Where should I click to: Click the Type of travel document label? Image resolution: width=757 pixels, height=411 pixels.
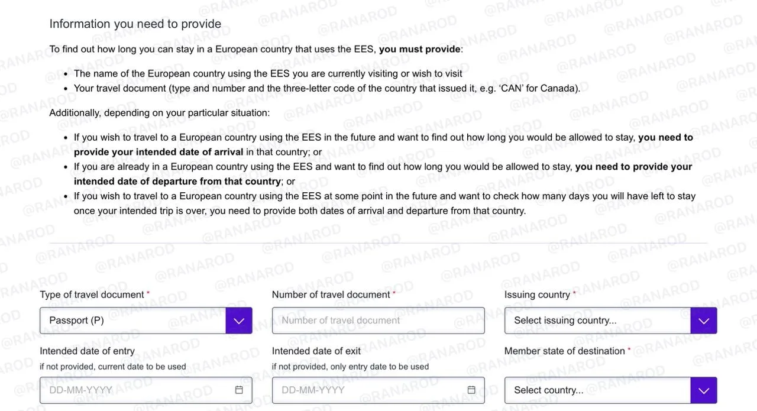(x=92, y=295)
